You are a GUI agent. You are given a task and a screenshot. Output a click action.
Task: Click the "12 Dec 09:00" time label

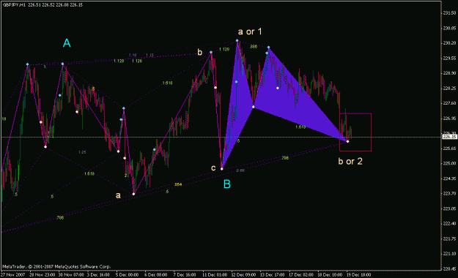coord(243,275)
